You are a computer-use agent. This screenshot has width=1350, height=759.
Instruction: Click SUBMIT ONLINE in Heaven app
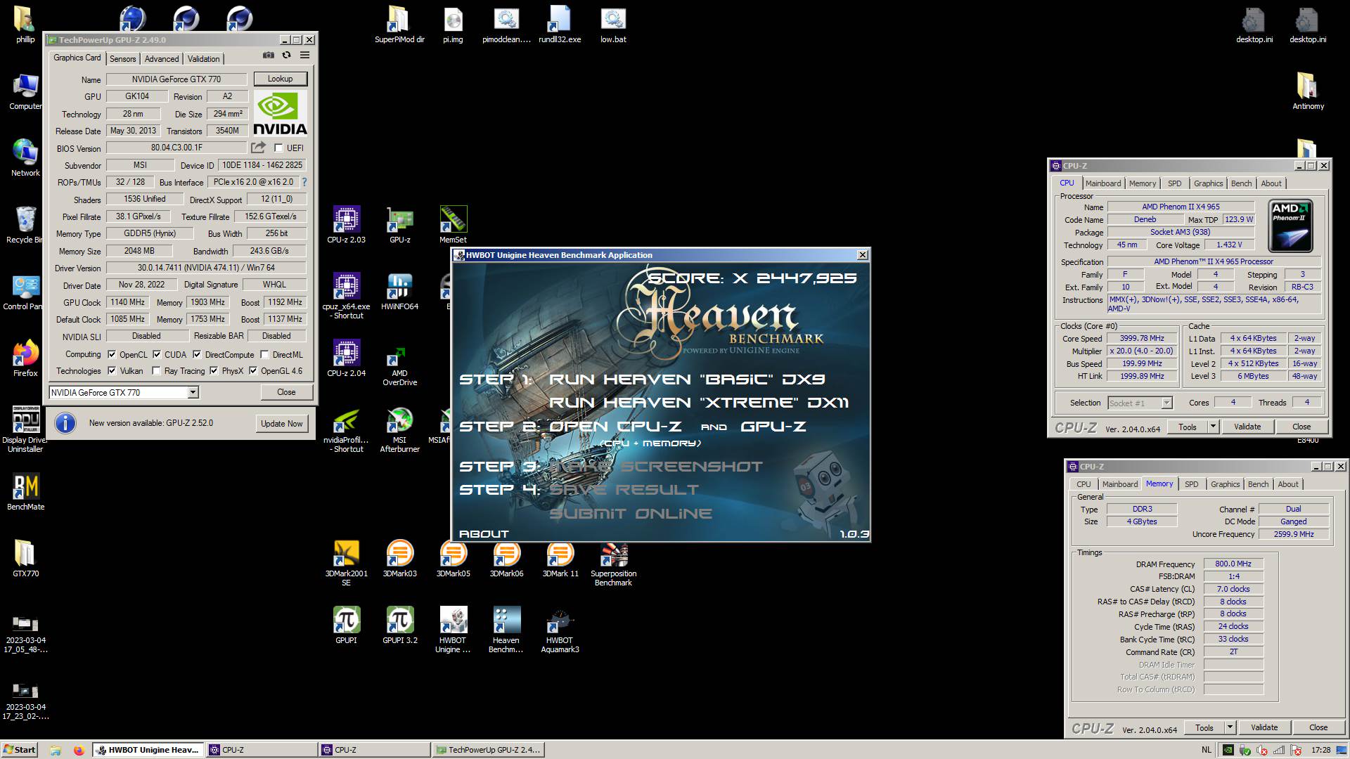pyautogui.click(x=631, y=514)
